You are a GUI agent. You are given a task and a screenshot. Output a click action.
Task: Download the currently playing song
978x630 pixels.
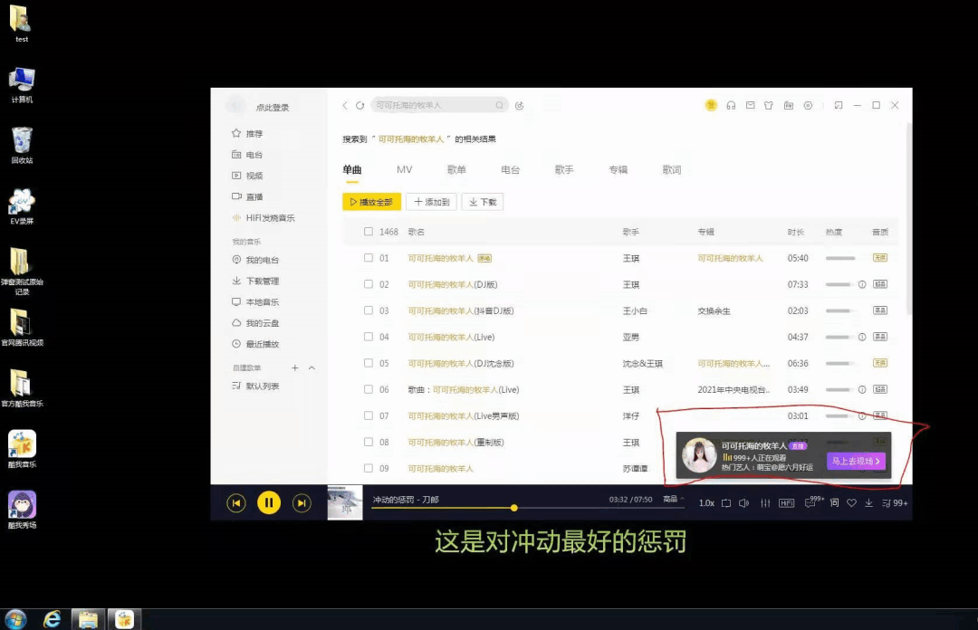click(869, 502)
